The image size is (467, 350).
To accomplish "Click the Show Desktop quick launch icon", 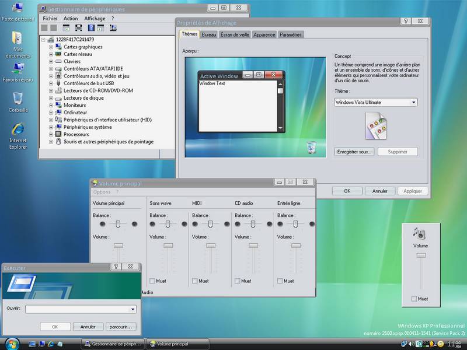I will (32, 344).
